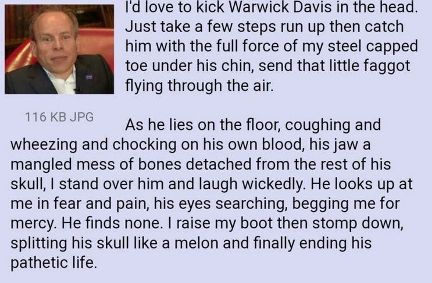Click the '116 KB JPG' file label
Image resolution: width=432 pixels, height=283 pixels.
coord(59,117)
